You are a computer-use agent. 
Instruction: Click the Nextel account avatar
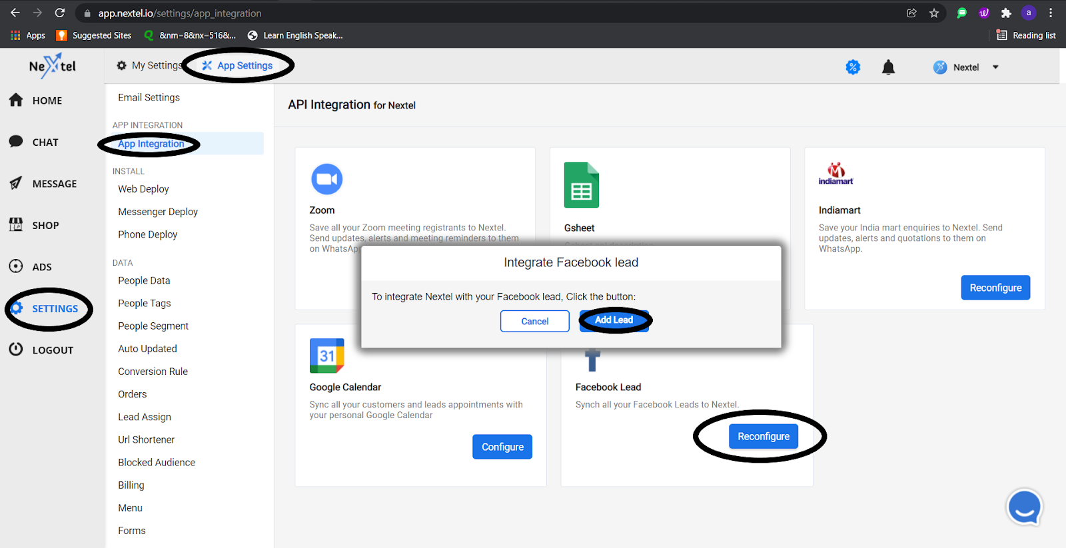[940, 67]
